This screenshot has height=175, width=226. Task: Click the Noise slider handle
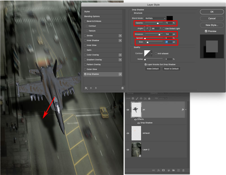pyautogui.click(x=145, y=59)
